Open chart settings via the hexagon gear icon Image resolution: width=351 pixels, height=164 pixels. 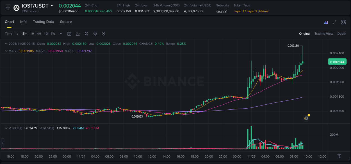[103, 34]
